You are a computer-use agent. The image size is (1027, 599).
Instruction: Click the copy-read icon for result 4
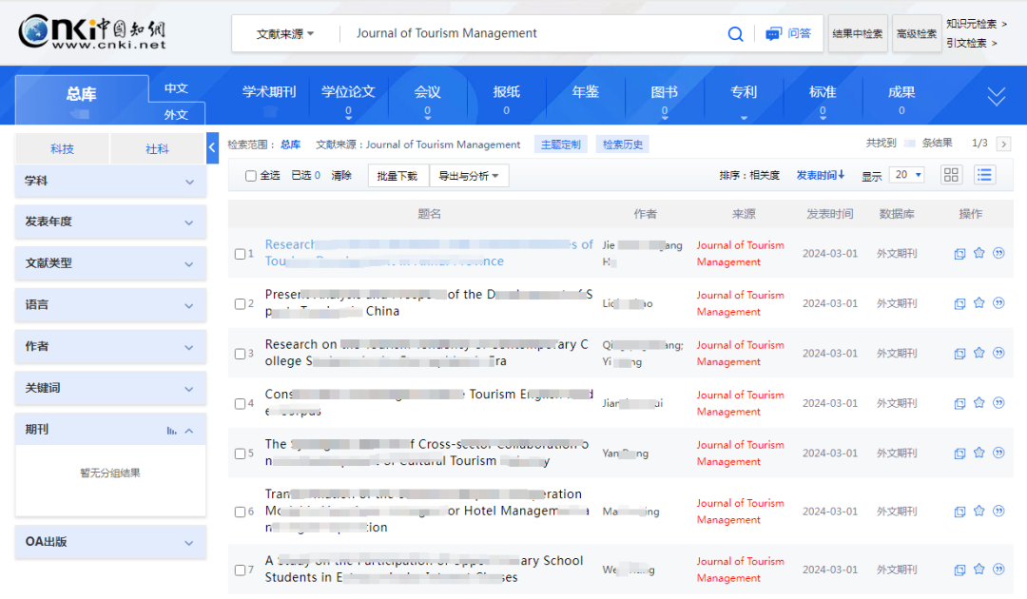(x=959, y=403)
